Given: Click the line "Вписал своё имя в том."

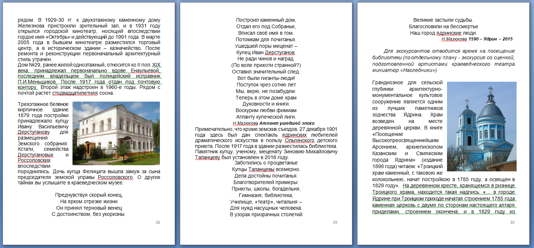Looking at the screenshot, I should tap(266, 33).
